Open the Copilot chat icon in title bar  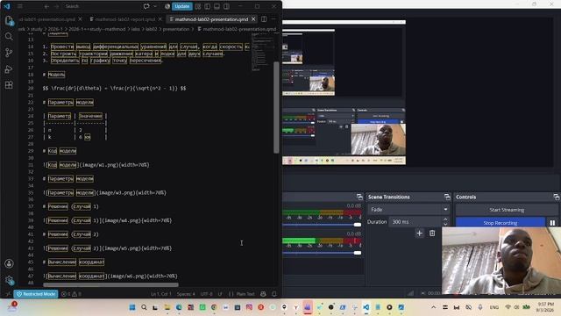tap(146, 6)
